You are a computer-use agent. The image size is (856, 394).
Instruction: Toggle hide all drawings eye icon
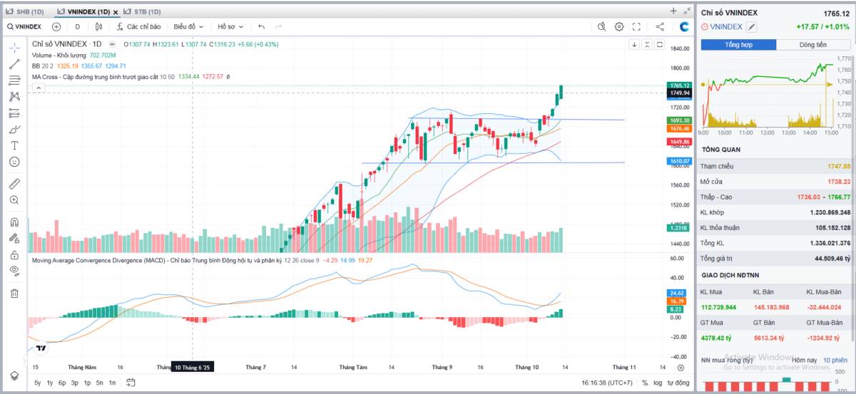click(x=14, y=270)
